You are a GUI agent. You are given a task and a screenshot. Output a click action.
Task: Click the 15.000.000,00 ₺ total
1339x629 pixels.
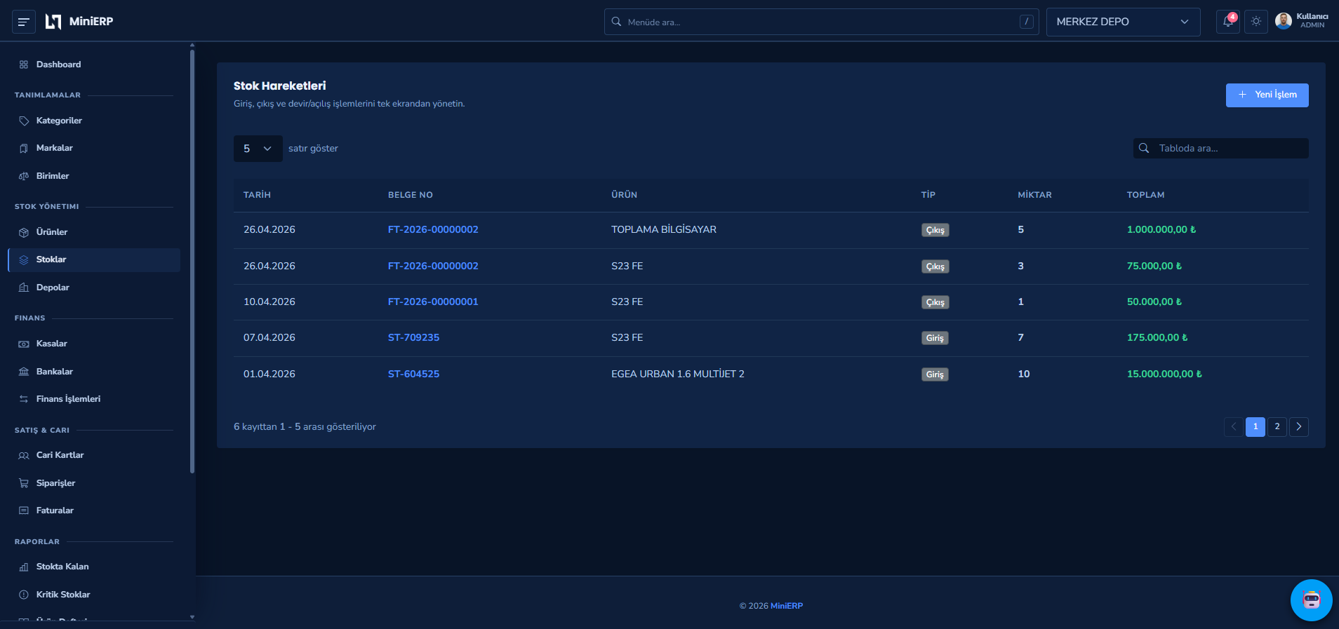point(1164,374)
